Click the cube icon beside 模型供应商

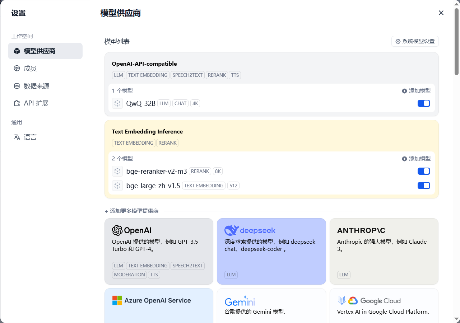[17, 51]
